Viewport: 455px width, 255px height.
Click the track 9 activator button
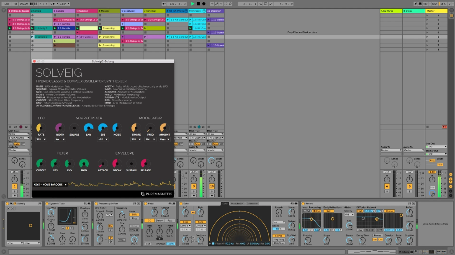point(193,186)
